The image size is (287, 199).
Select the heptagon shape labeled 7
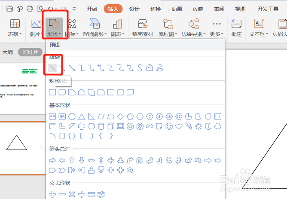(150, 116)
